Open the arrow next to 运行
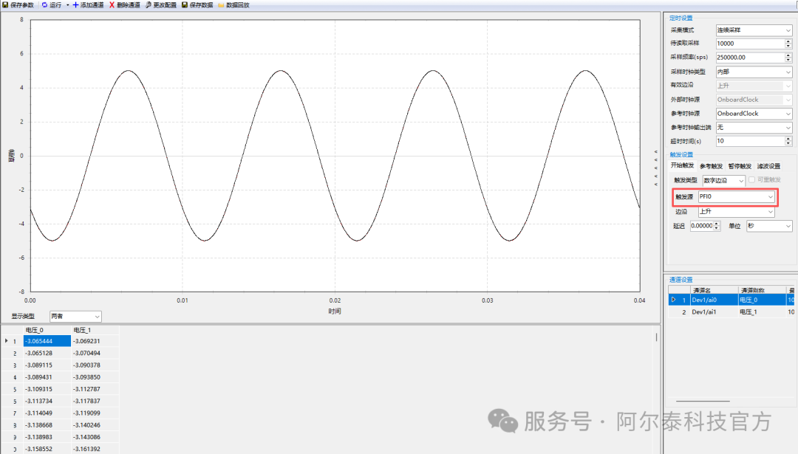Screen dimensions: 798x454 click(67, 4)
